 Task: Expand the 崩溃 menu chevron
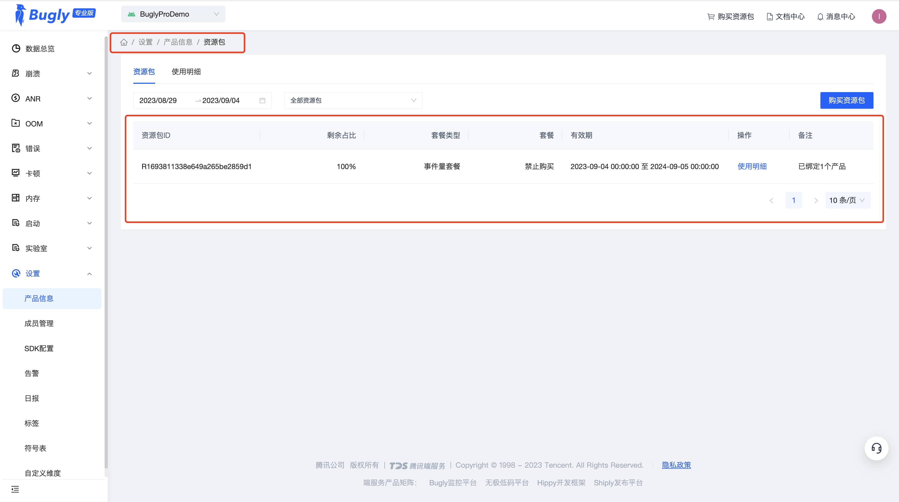click(x=90, y=73)
